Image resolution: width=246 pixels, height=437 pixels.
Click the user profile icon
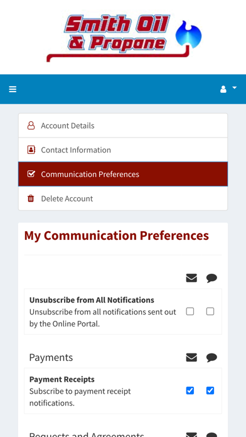tap(223, 89)
